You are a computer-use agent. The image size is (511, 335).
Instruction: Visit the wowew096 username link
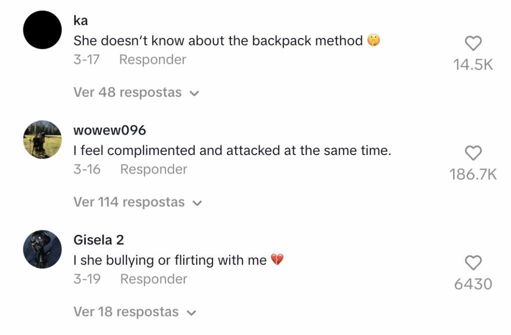[x=110, y=130]
